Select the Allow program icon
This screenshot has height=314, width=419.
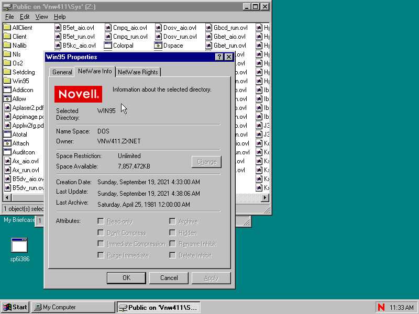click(x=7, y=99)
